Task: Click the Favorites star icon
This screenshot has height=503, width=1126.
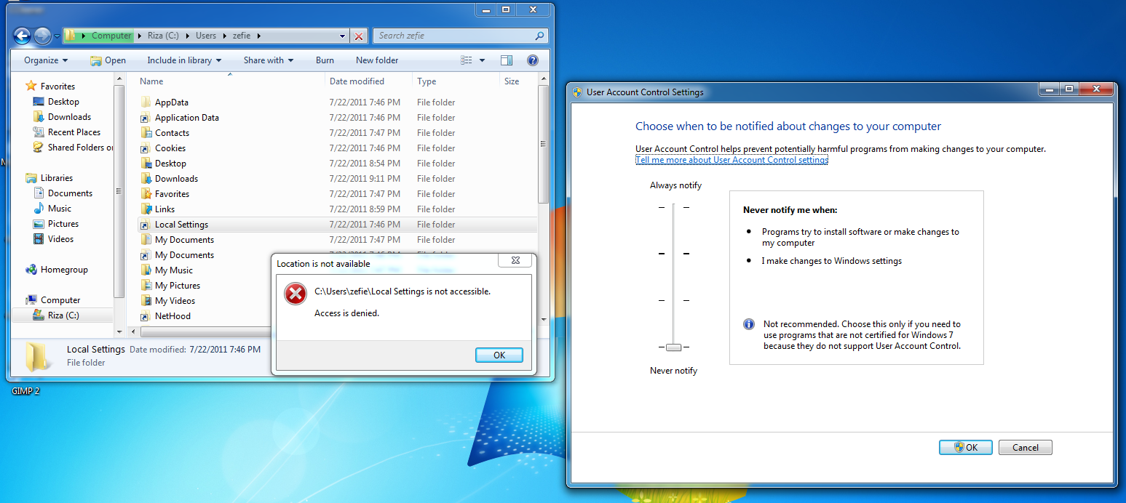Action: (x=31, y=86)
